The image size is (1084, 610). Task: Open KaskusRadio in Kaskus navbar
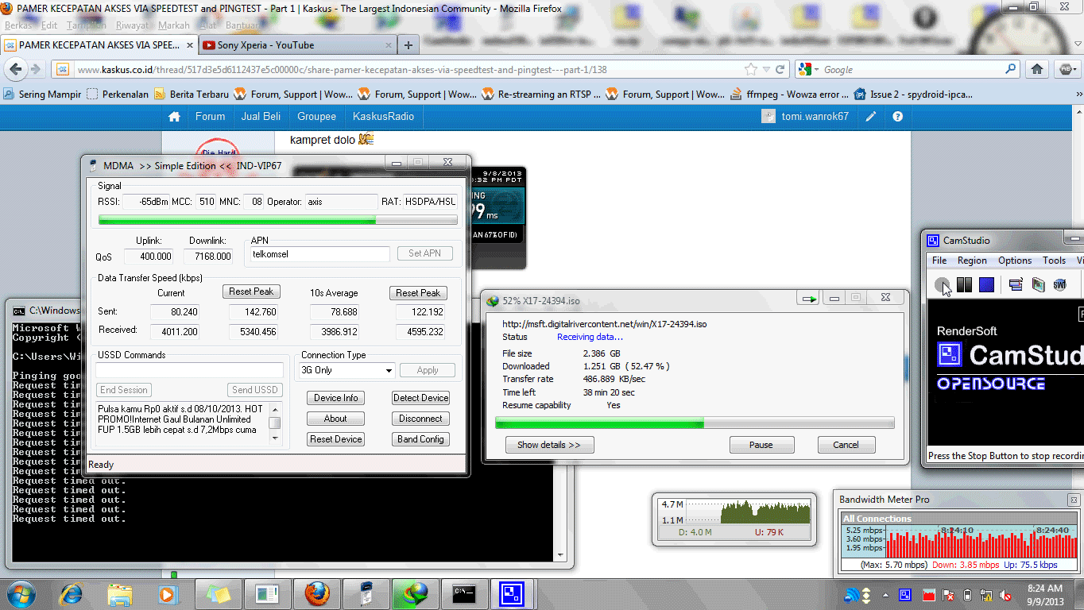[384, 116]
